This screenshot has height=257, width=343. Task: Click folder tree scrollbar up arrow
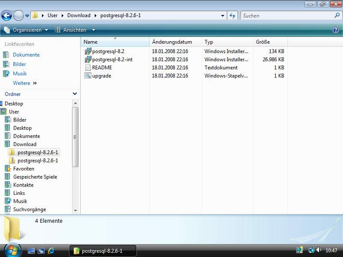[75, 103]
